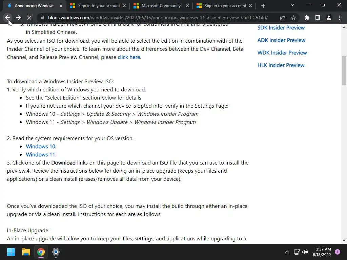Open the SDK Insider Preview link
The height and width of the screenshot is (260, 347).
(281, 28)
